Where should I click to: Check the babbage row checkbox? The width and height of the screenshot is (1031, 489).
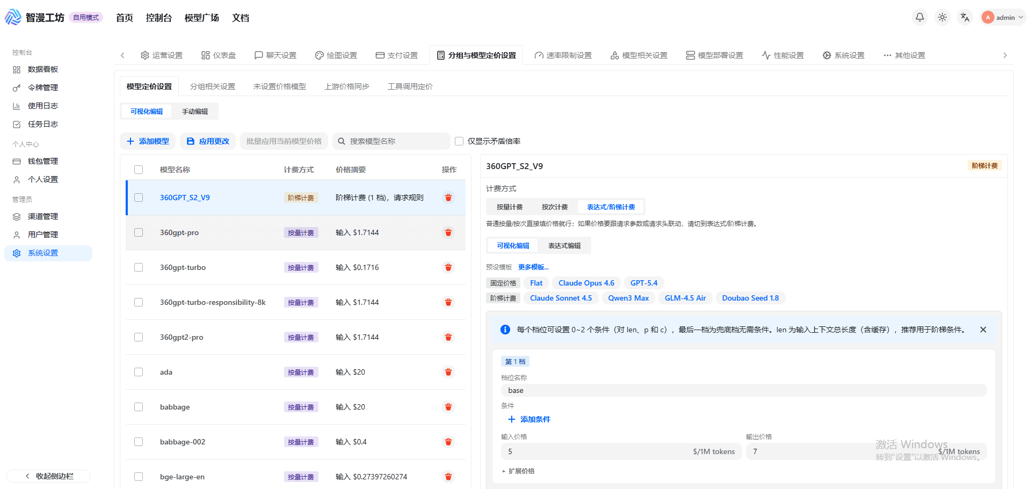tap(139, 407)
